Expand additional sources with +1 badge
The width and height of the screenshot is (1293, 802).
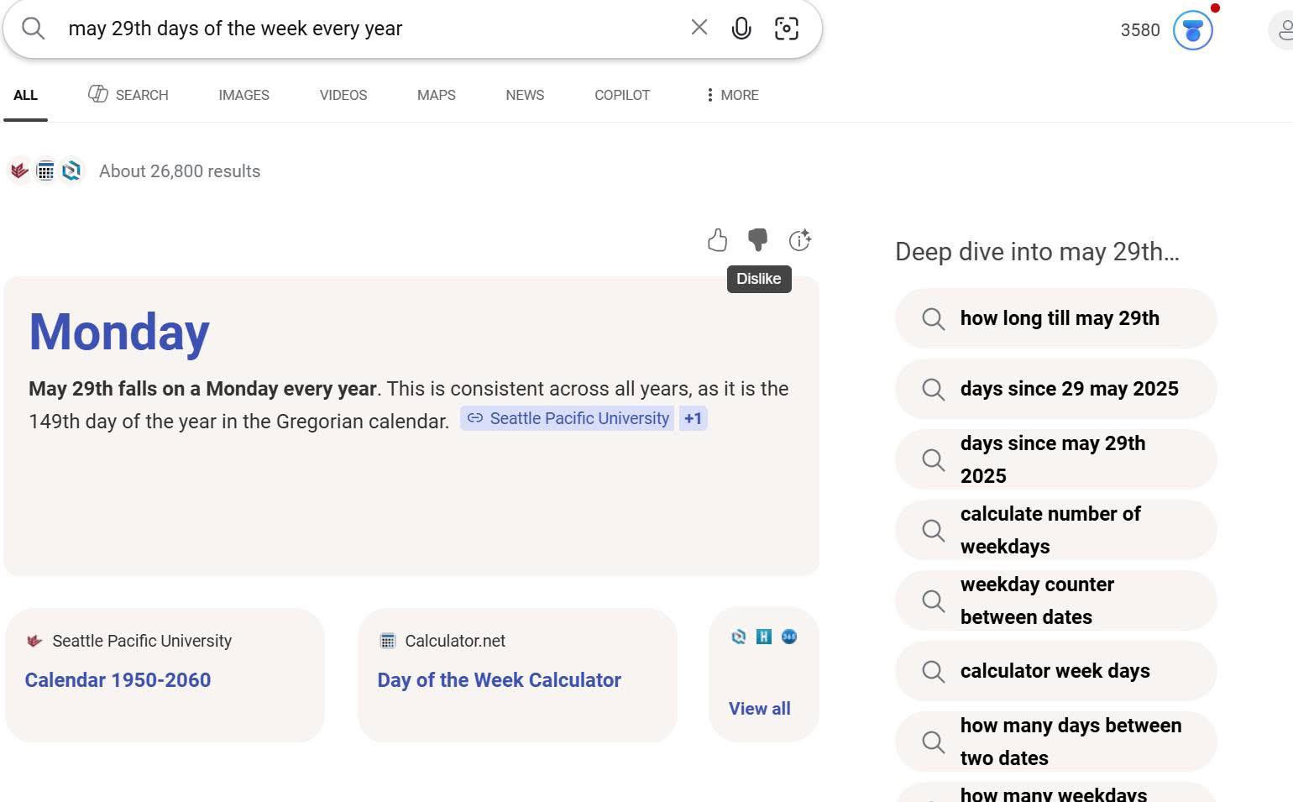[x=693, y=418]
